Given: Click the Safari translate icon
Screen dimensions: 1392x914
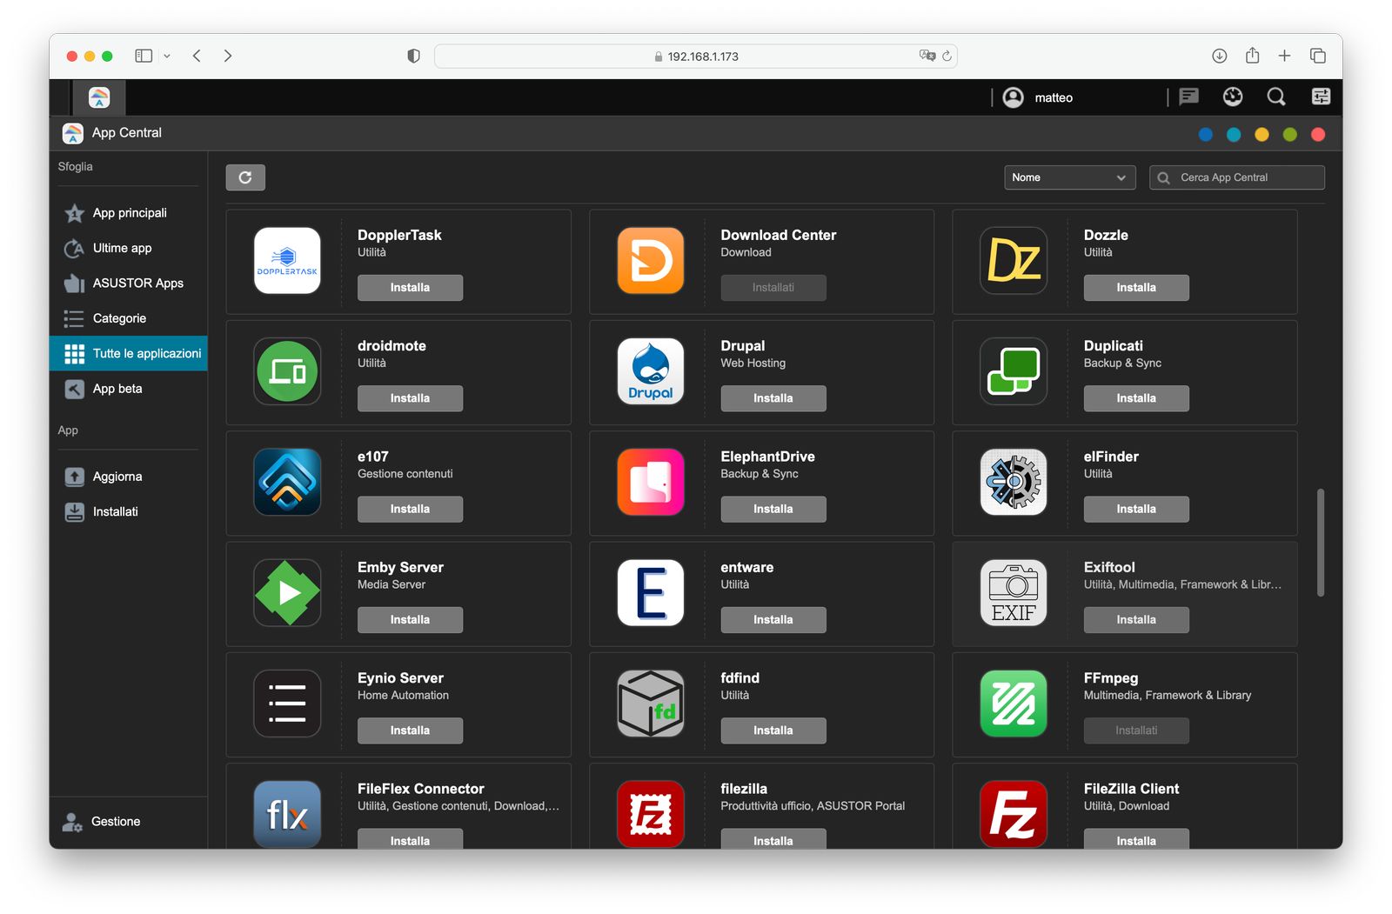Looking at the screenshot, I should 927,56.
